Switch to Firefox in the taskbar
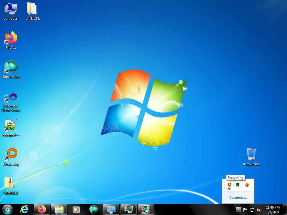Screen dimensions: 287x215 42,209
